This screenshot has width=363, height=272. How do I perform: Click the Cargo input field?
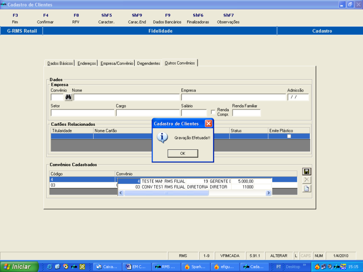[148, 113]
